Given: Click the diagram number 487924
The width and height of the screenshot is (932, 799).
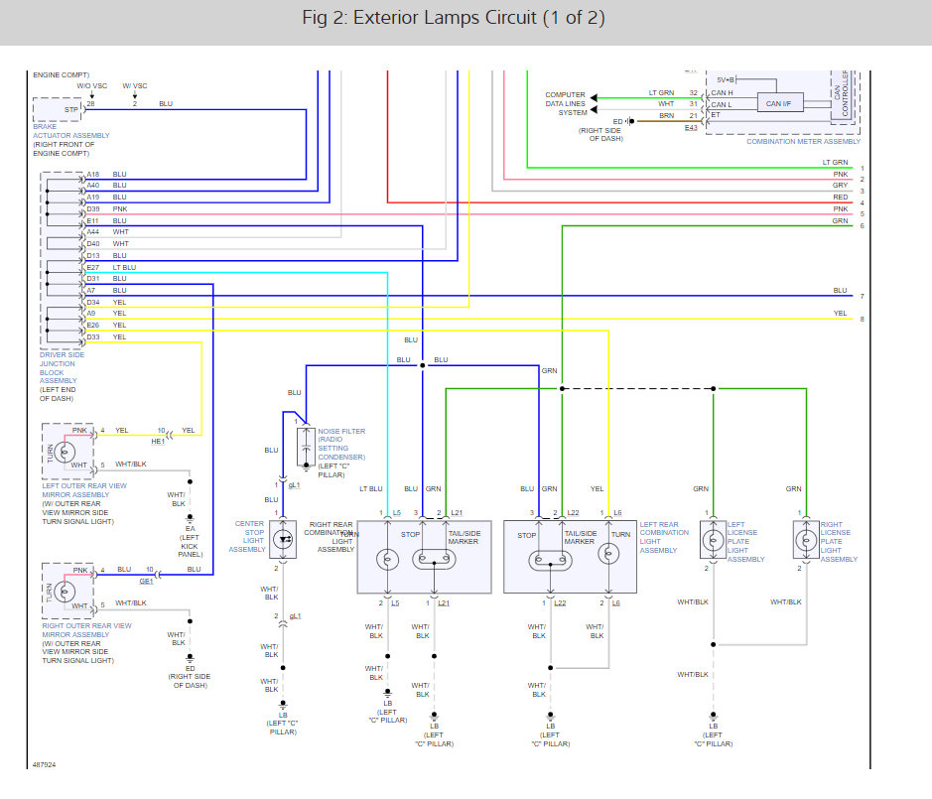Looking at the screenshot, I should pyautogui.click(x=44, y=764).
